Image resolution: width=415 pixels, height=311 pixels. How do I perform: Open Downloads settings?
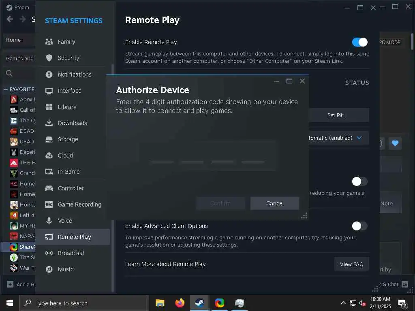(73, 123)
